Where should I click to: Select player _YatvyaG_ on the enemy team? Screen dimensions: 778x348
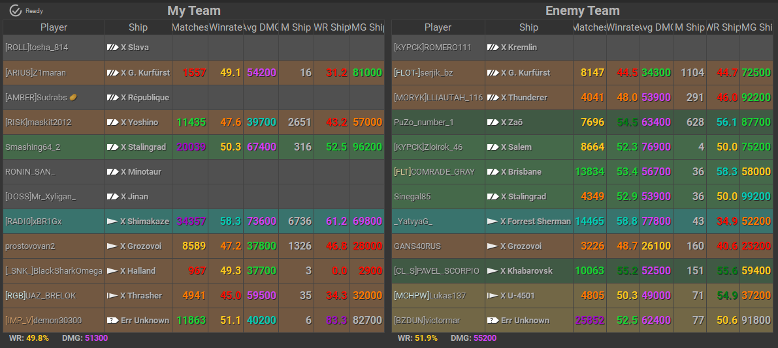click(x=413, y=221)
